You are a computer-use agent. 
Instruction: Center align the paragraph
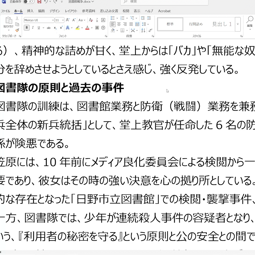pos(119,24)
